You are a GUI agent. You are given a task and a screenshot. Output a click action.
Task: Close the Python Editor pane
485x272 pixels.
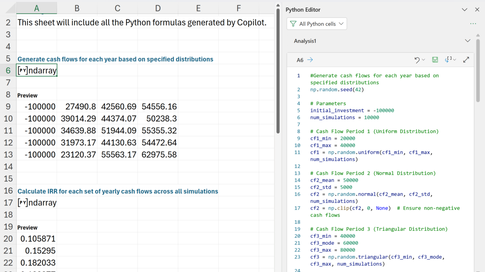477,10
